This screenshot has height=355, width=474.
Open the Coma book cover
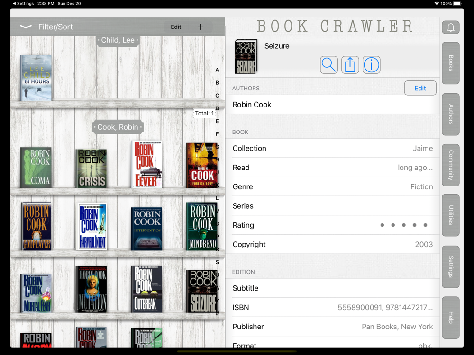36,168
